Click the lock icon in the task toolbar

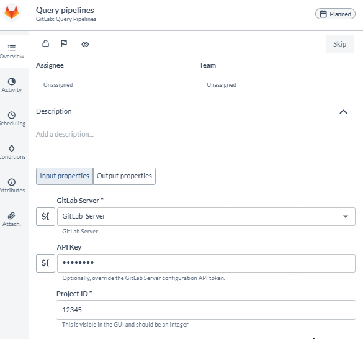(x=45, y=43)
